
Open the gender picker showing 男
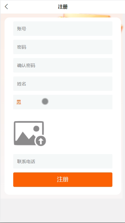63,102
